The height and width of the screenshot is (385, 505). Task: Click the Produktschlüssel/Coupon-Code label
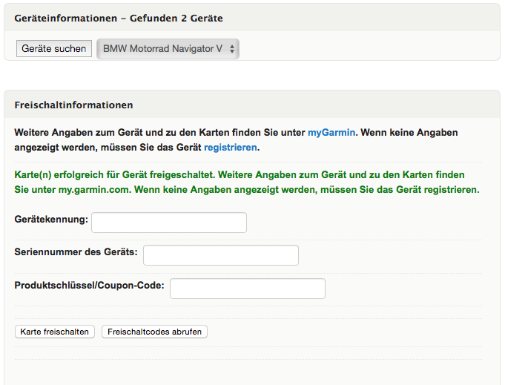click(89, 286)
